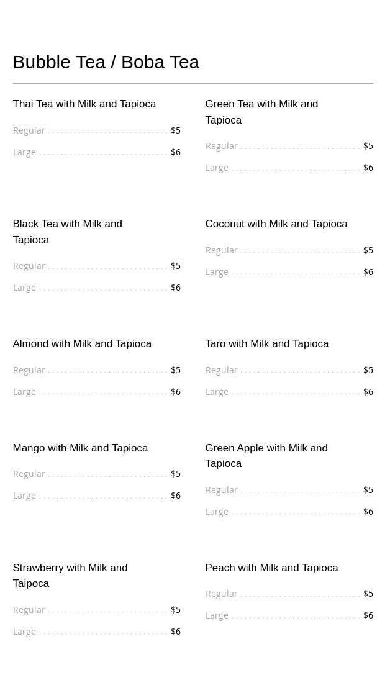
Task: Select the Regular size under Mango
Action: 29,474
